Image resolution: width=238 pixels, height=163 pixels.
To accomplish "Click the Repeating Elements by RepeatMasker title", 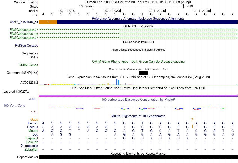I will coord(139,153).
